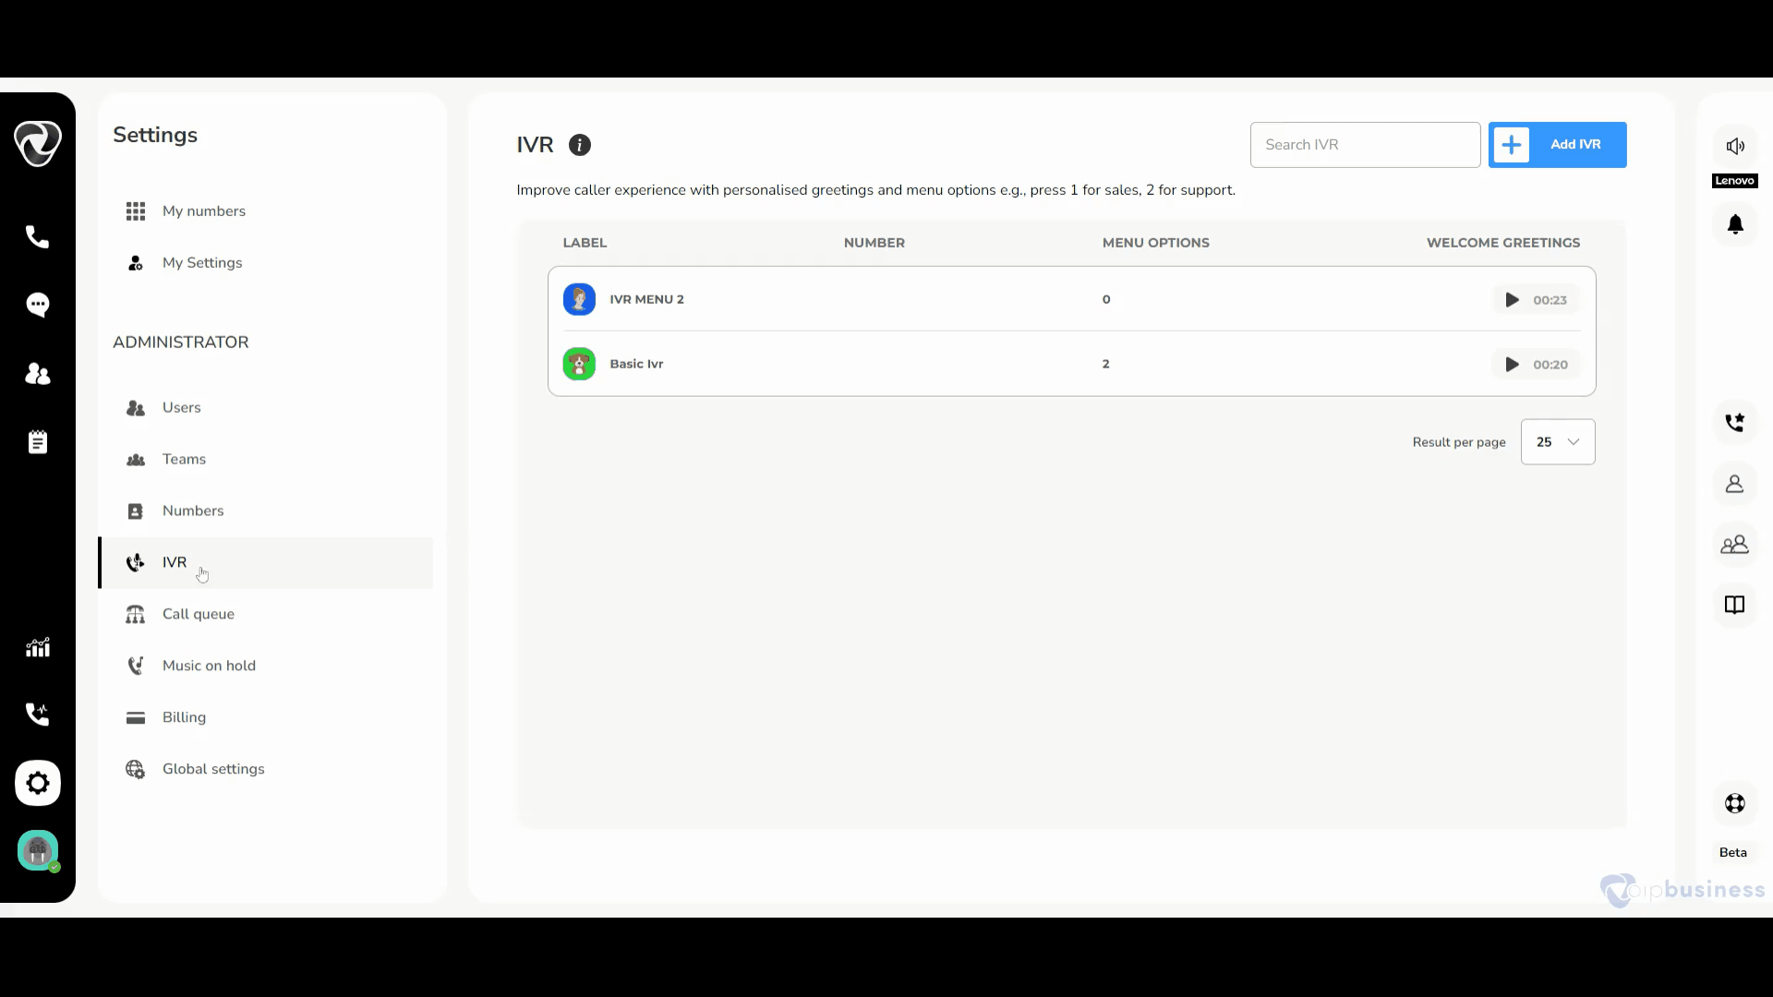Click the starred calls icon on right
The height and width of the screenshot is (997, 1773).
[x=1735, y=422]
